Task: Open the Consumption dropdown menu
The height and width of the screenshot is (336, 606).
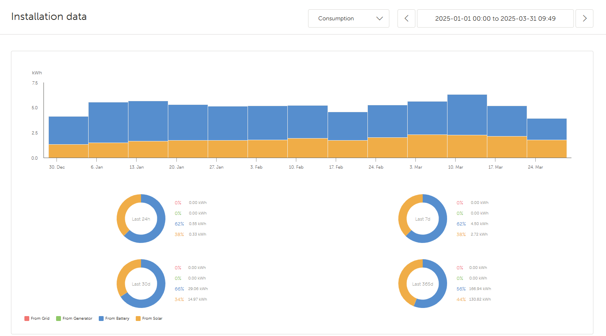Action: pyautogui.click(x=348, y=19)
